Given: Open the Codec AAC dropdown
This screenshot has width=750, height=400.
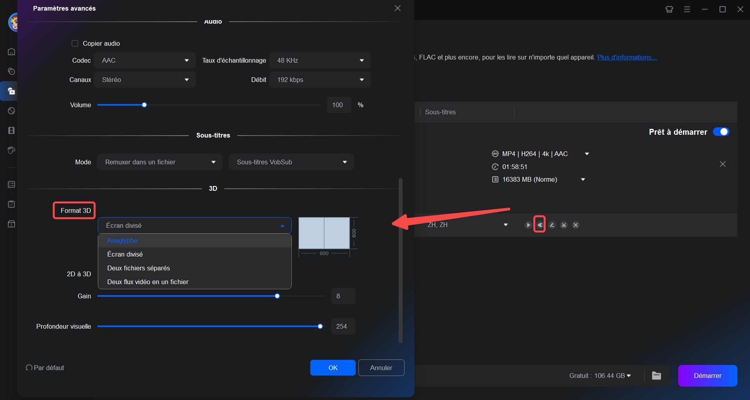Looking at the screenshot, I should [145, 60].
